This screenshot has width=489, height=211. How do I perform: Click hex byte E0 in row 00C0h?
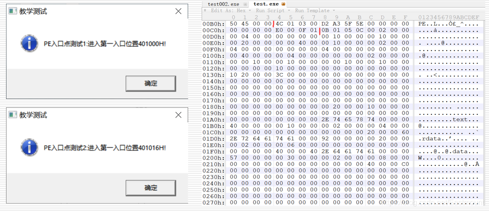coord(279,30)
